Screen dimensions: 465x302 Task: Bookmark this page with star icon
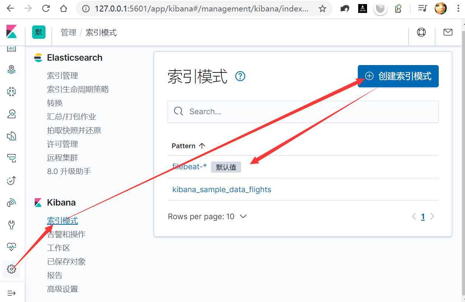[323, 9]
